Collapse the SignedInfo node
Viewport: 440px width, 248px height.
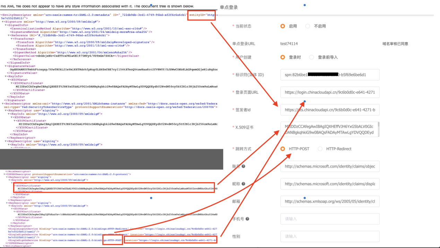6,25
